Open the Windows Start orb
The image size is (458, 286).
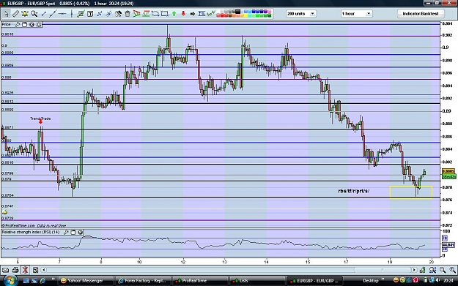pos(10,280)
